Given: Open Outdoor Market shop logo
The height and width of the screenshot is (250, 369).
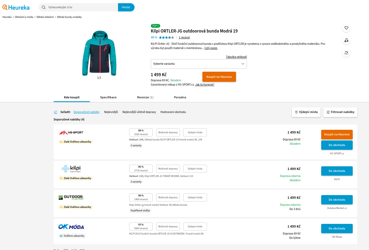Looking at the screenshot, I should click(x=71, y=197).
